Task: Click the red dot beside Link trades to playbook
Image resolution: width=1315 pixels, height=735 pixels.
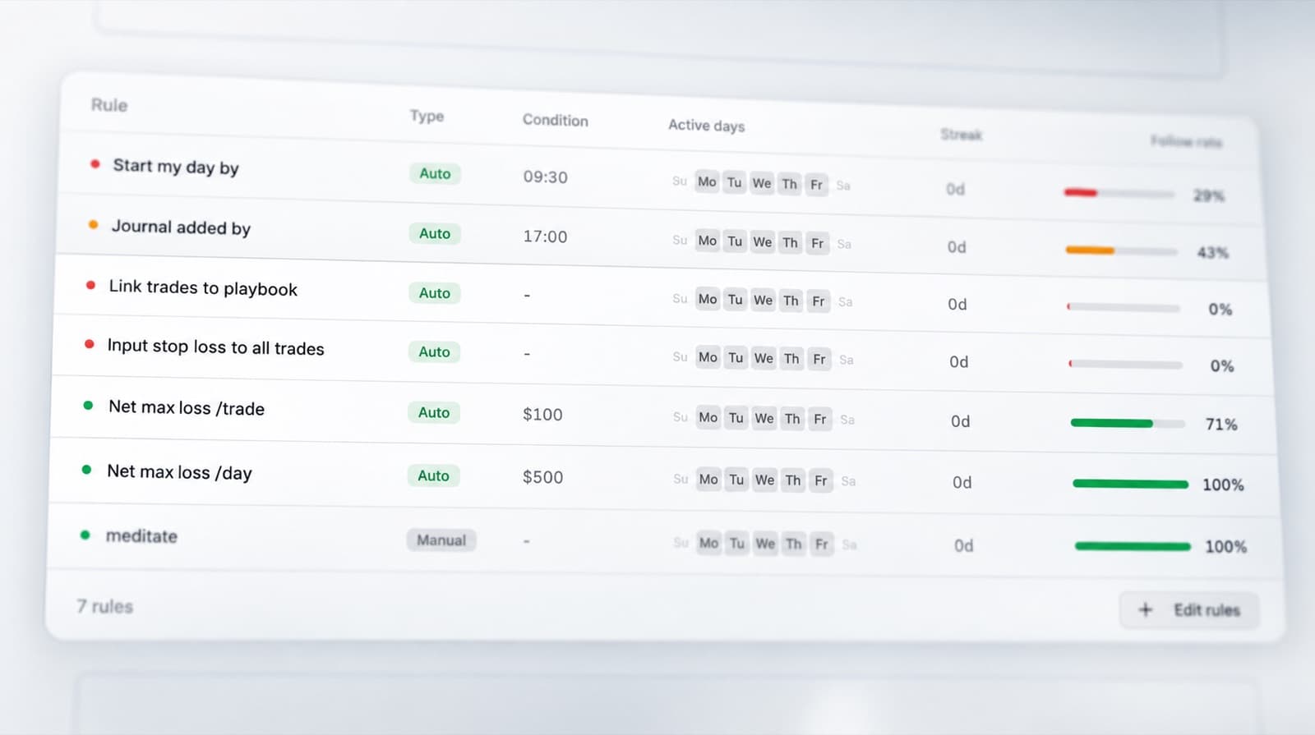Action: coord(90,285)
